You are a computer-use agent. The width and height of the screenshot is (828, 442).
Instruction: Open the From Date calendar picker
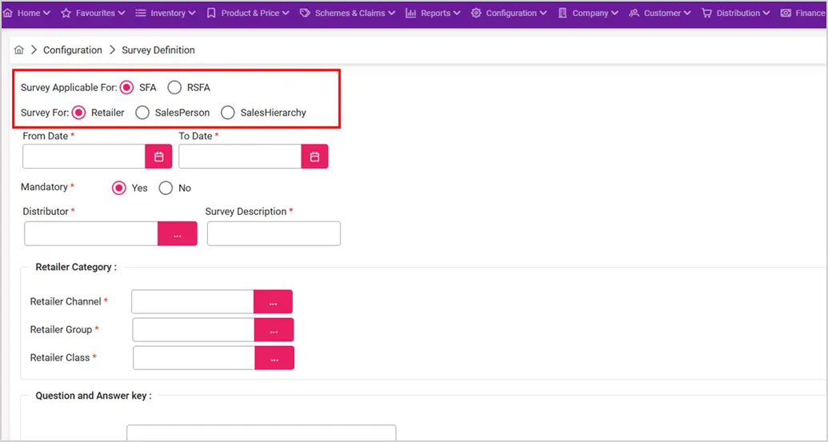158,157
